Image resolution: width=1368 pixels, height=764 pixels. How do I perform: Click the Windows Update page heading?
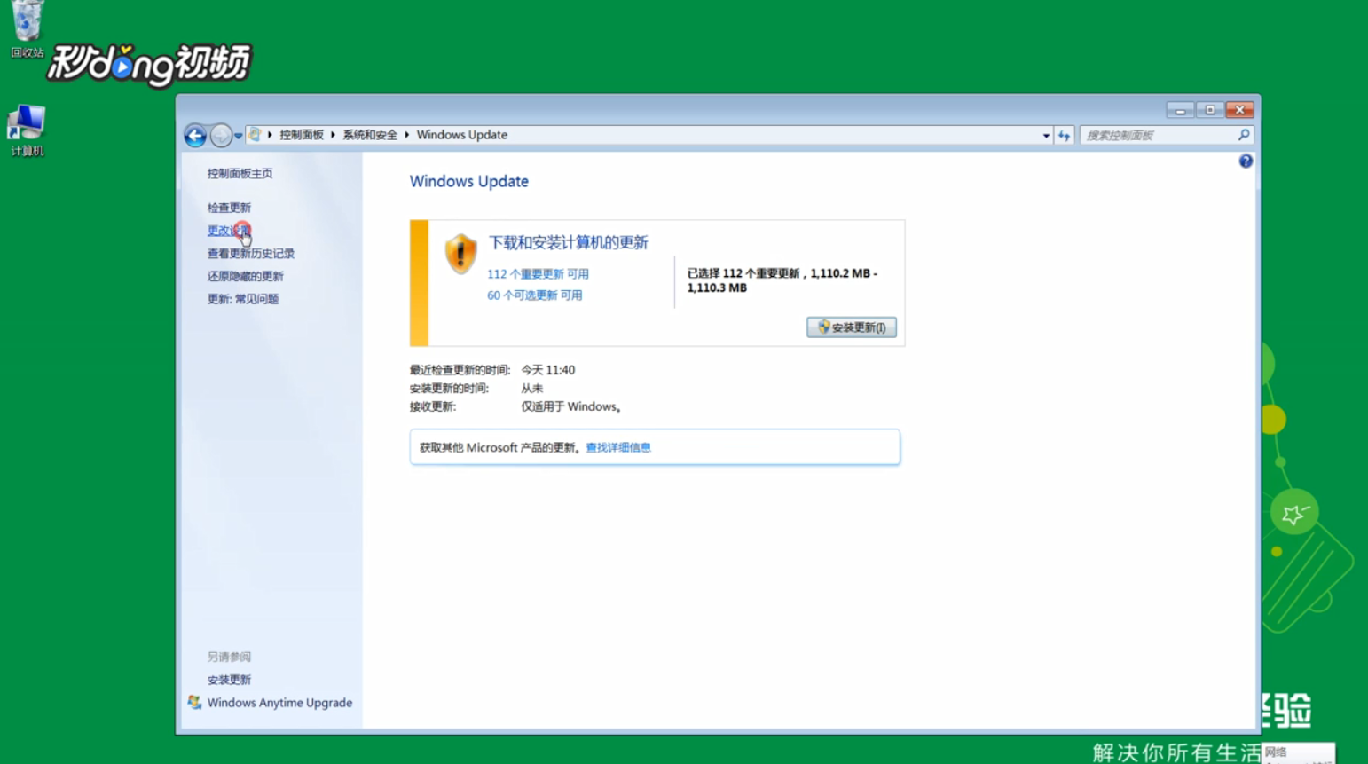pos(468,181)
